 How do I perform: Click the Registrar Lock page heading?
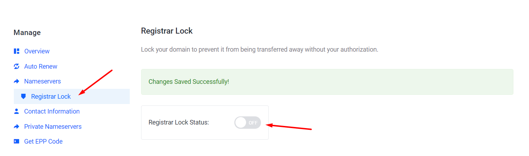pos(167,31)
